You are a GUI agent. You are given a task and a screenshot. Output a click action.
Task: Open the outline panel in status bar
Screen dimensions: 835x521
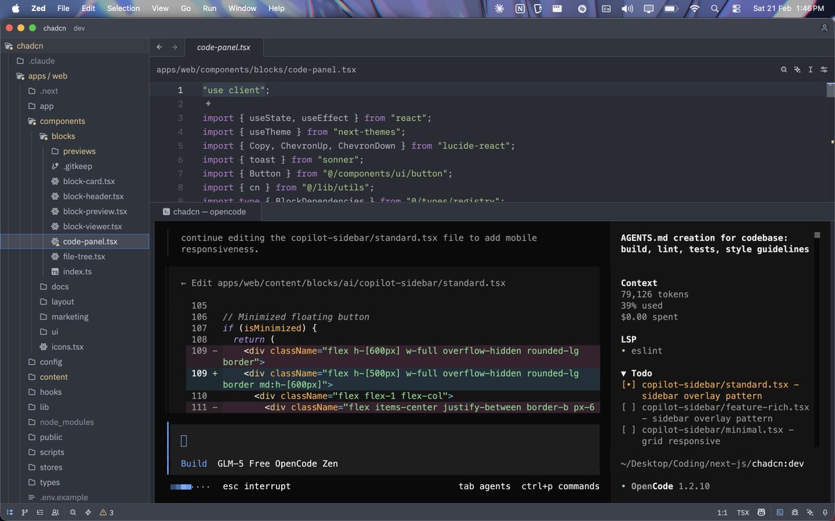40,513
